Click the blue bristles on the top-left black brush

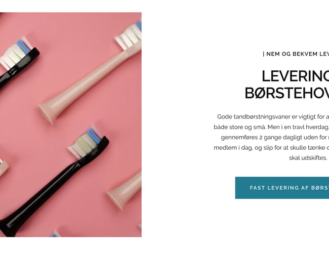tap(23, 46)
